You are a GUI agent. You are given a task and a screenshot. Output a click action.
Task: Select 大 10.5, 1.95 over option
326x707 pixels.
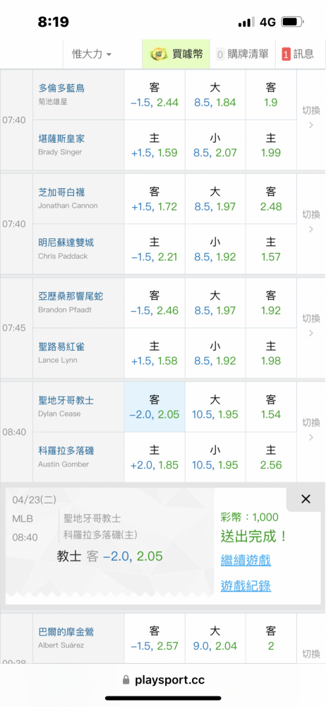215,407
